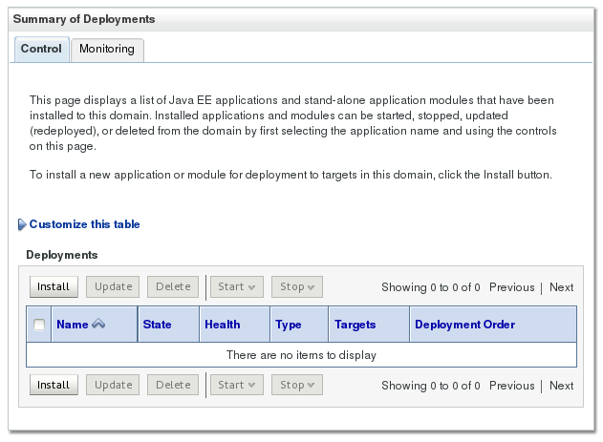Open the bottom Stop dropdown
This screenshot has width=603, height=442.
tap(297, 386)
